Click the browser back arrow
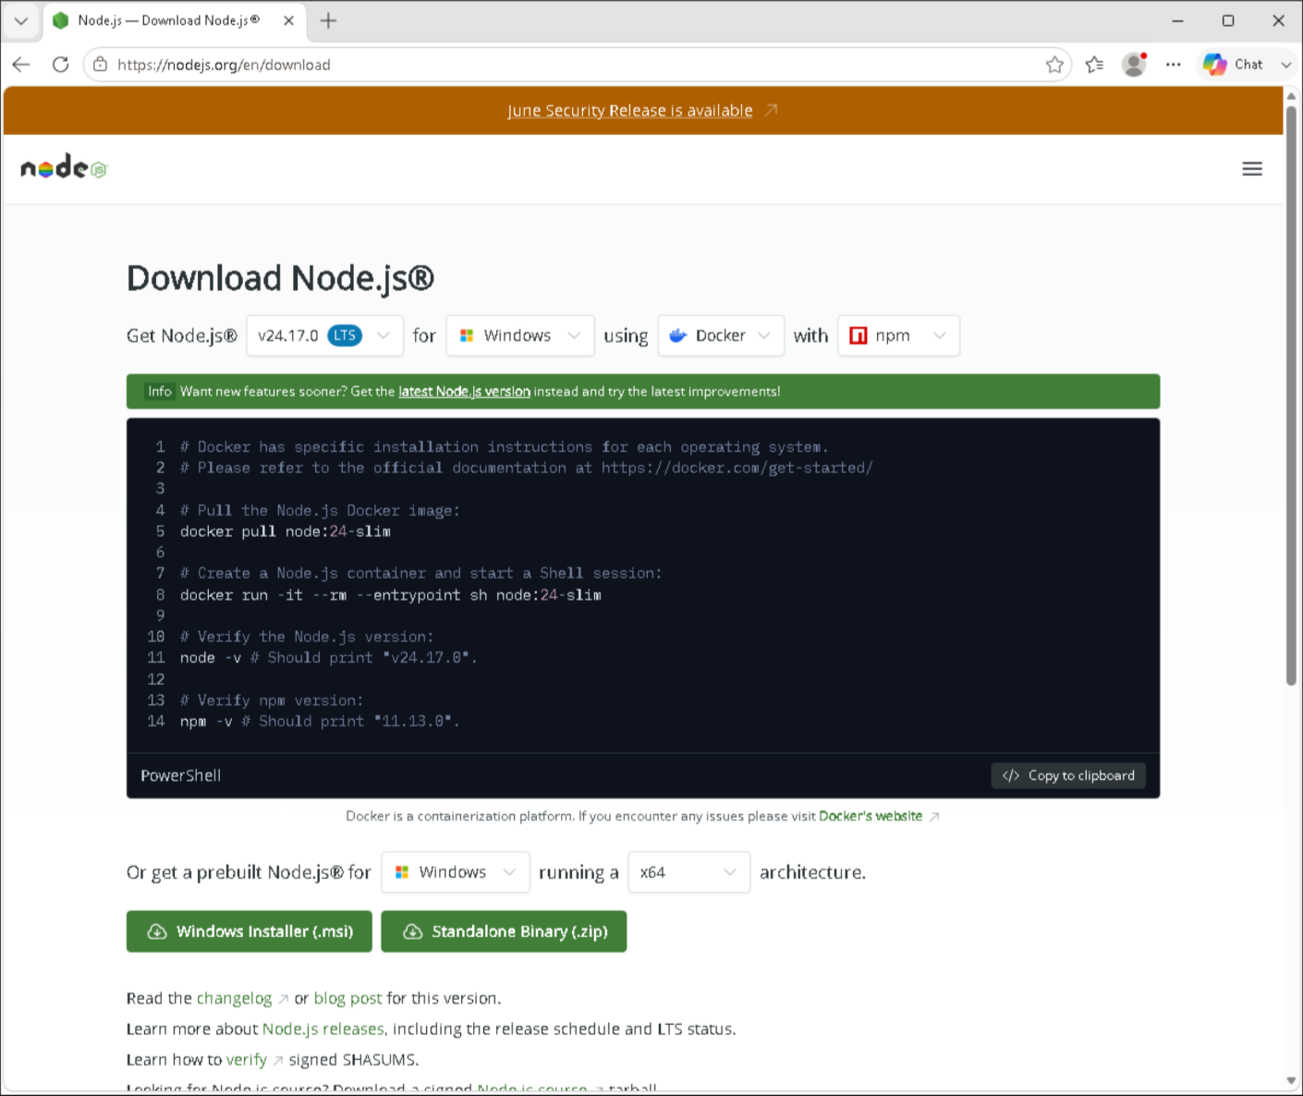This screenshot has height=1096, width=1303. click(21, 65)
